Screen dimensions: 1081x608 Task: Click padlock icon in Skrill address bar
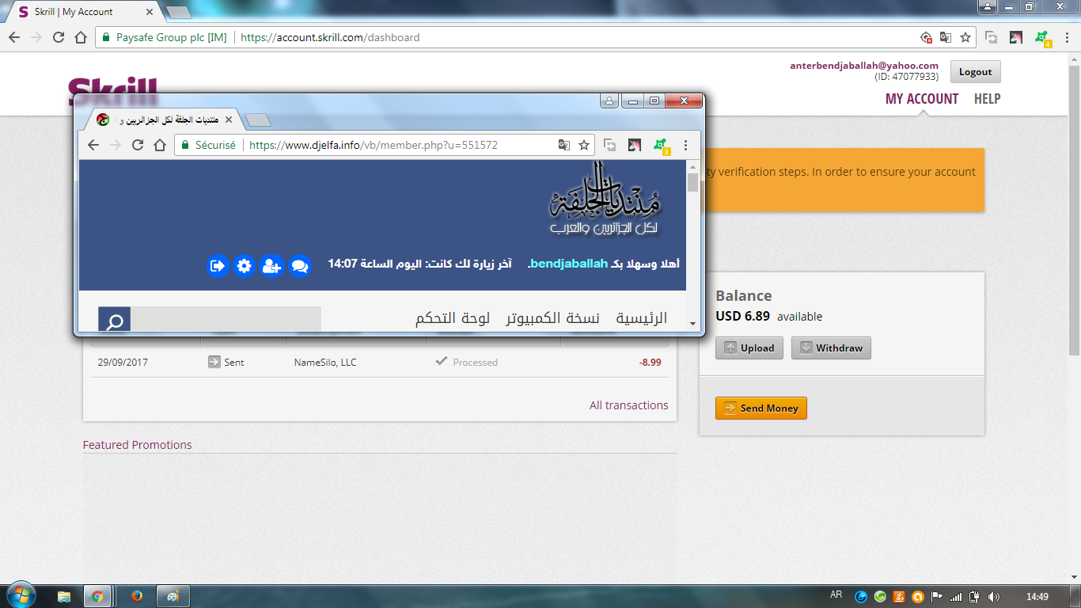click(x=107, y=37)
